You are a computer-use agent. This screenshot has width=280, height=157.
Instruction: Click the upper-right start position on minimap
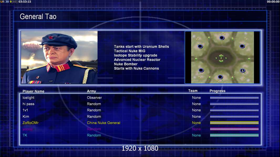242,46
